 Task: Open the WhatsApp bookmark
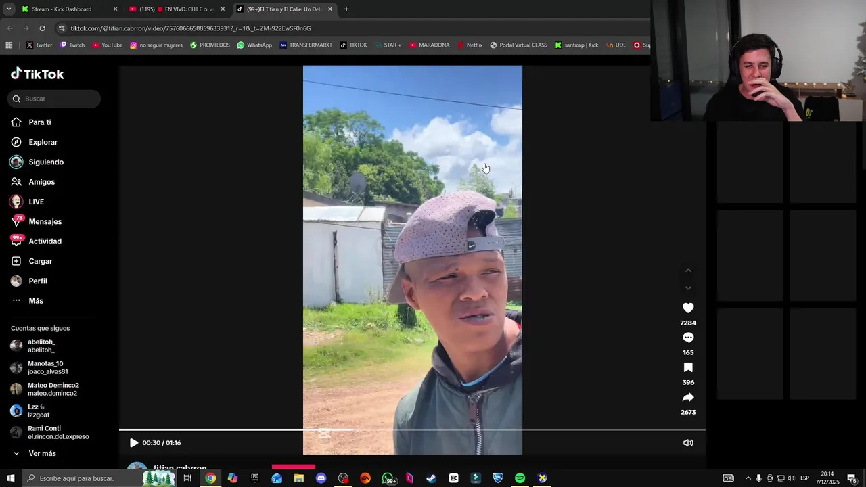[254, 45]
